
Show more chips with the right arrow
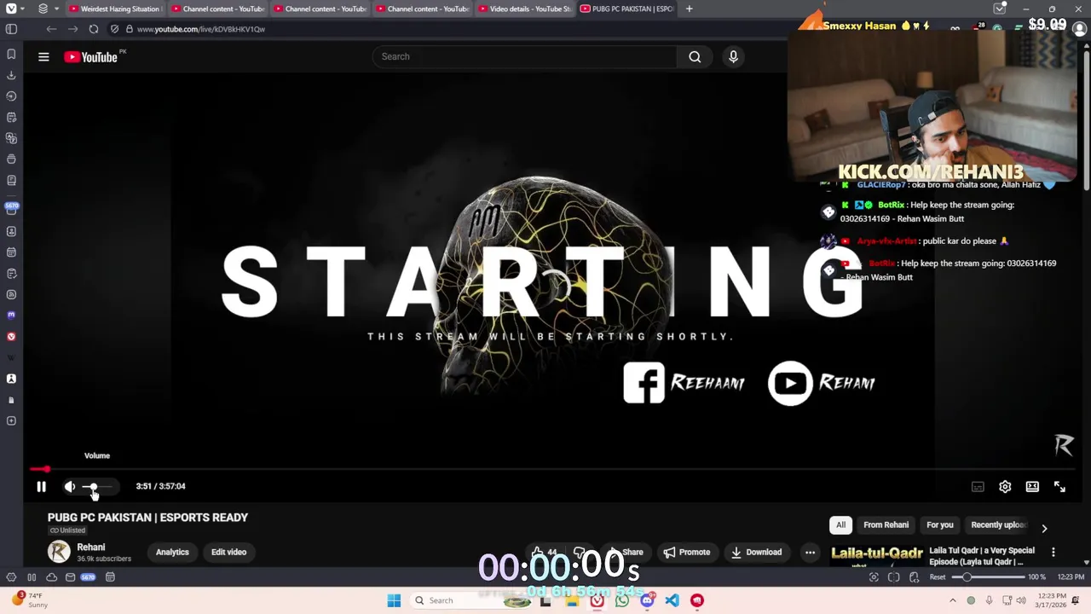[x=1044, y=528]
